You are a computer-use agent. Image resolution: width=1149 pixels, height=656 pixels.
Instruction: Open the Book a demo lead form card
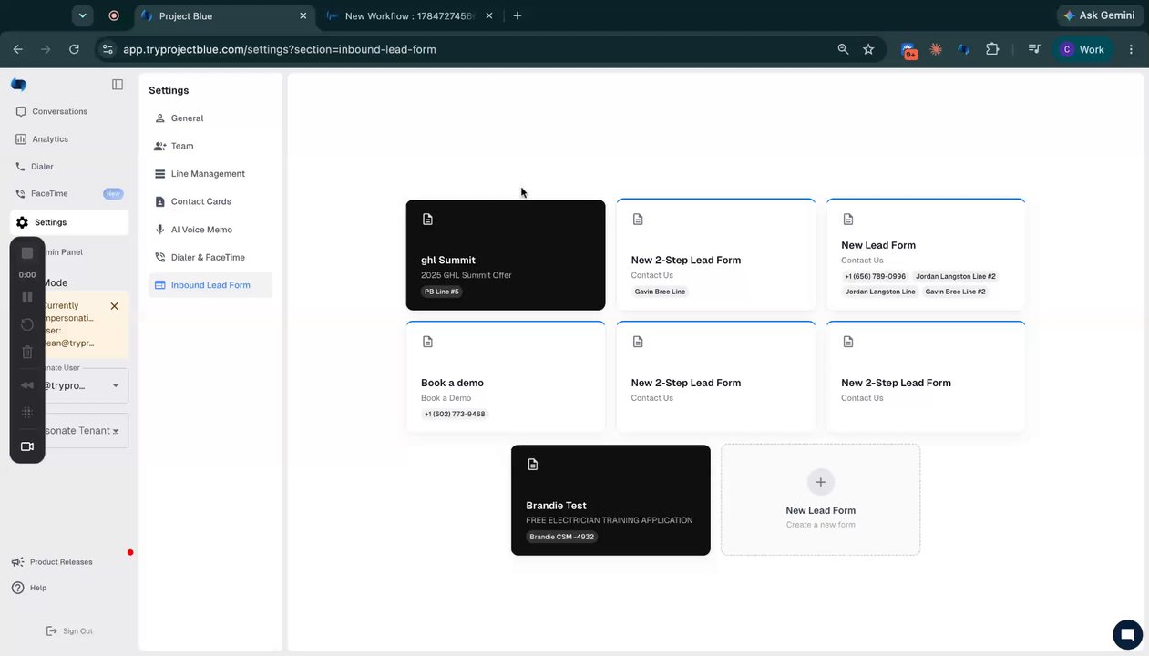tap(506, 377)
